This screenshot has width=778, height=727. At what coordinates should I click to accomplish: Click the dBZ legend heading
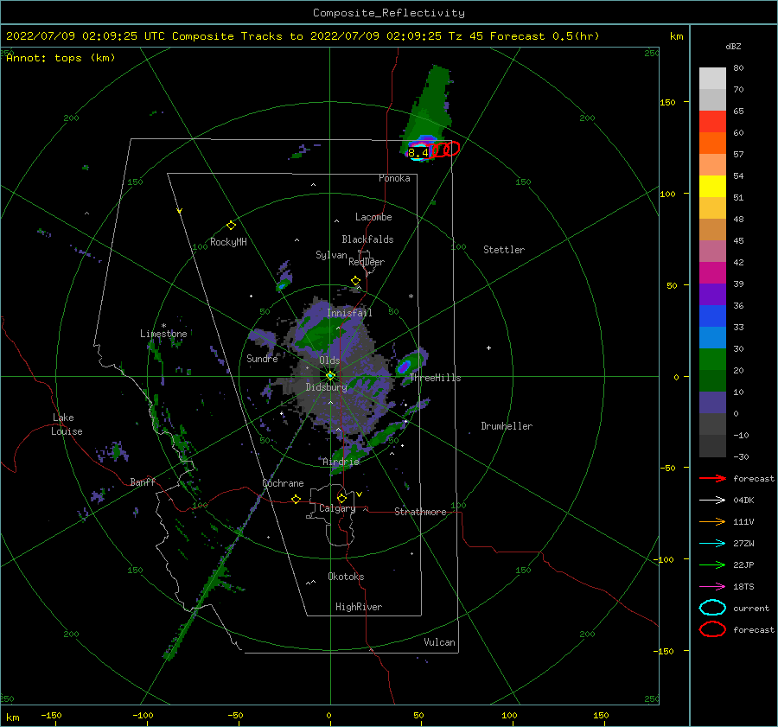[733, 46]
